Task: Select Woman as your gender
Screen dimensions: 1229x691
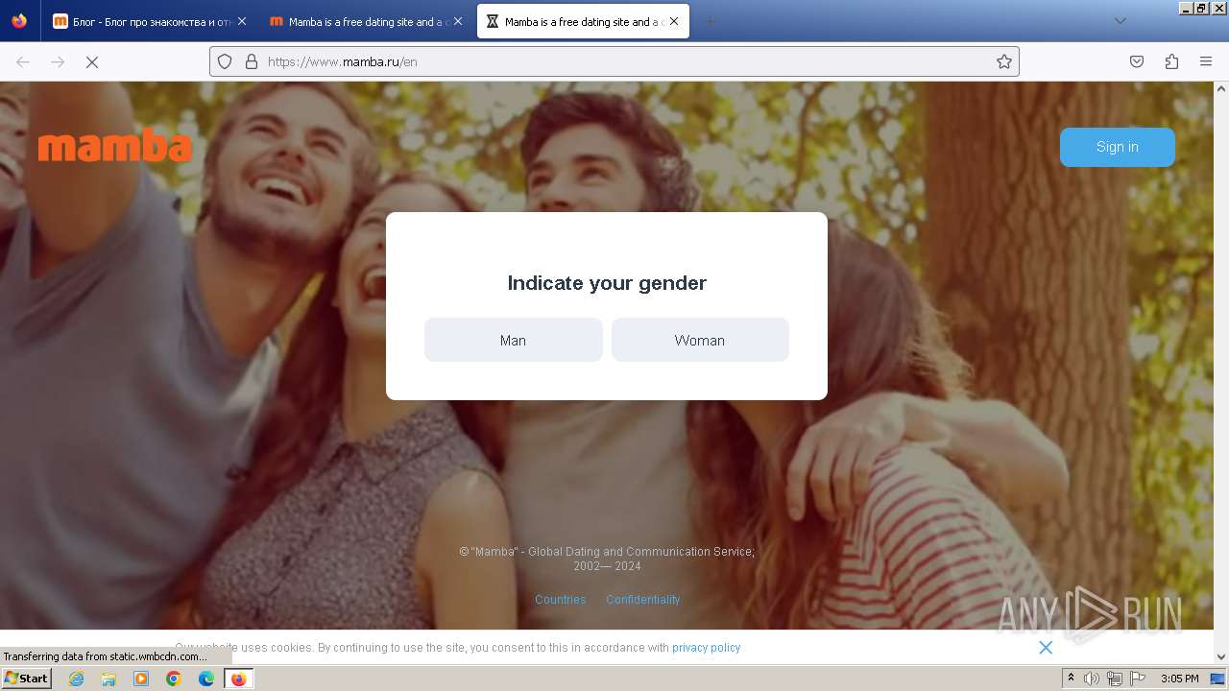Action: [x=700, y=340]
